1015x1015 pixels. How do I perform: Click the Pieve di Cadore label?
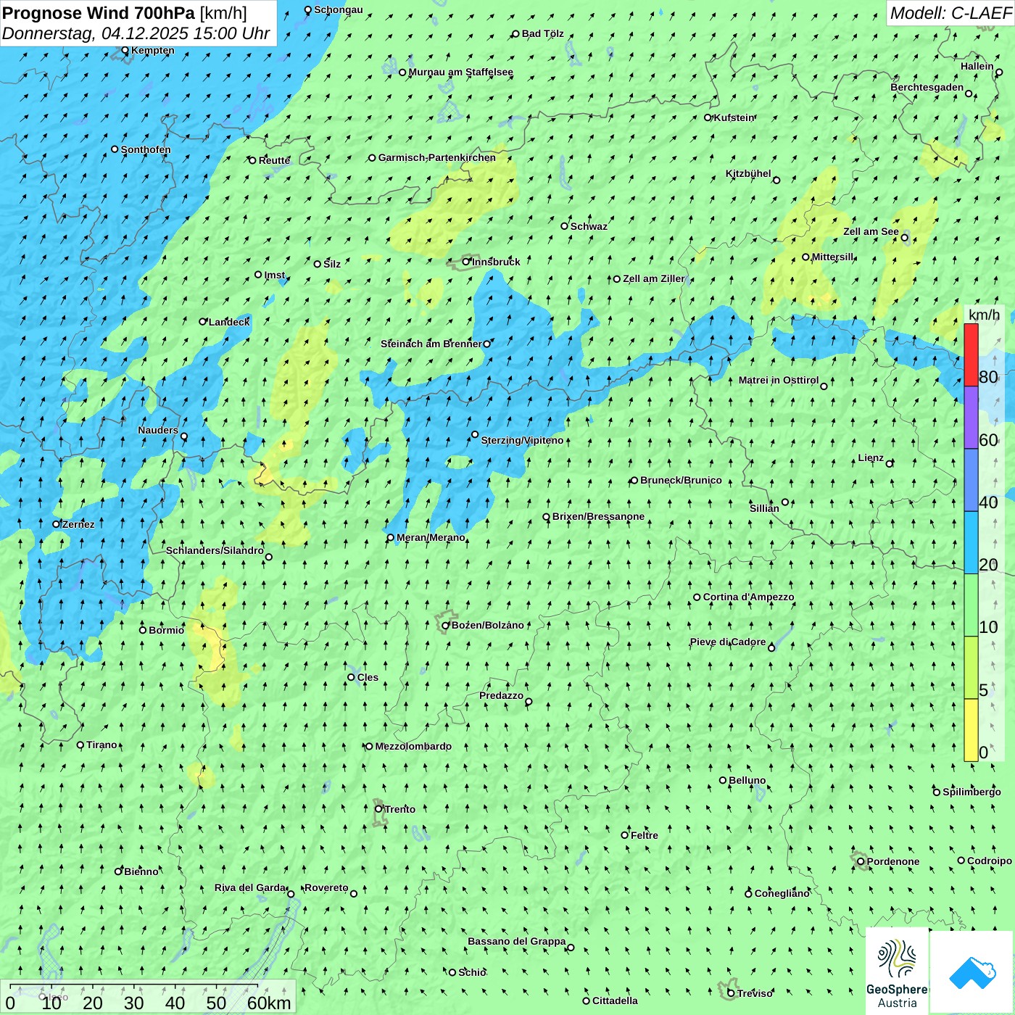[x=728, y=642]
